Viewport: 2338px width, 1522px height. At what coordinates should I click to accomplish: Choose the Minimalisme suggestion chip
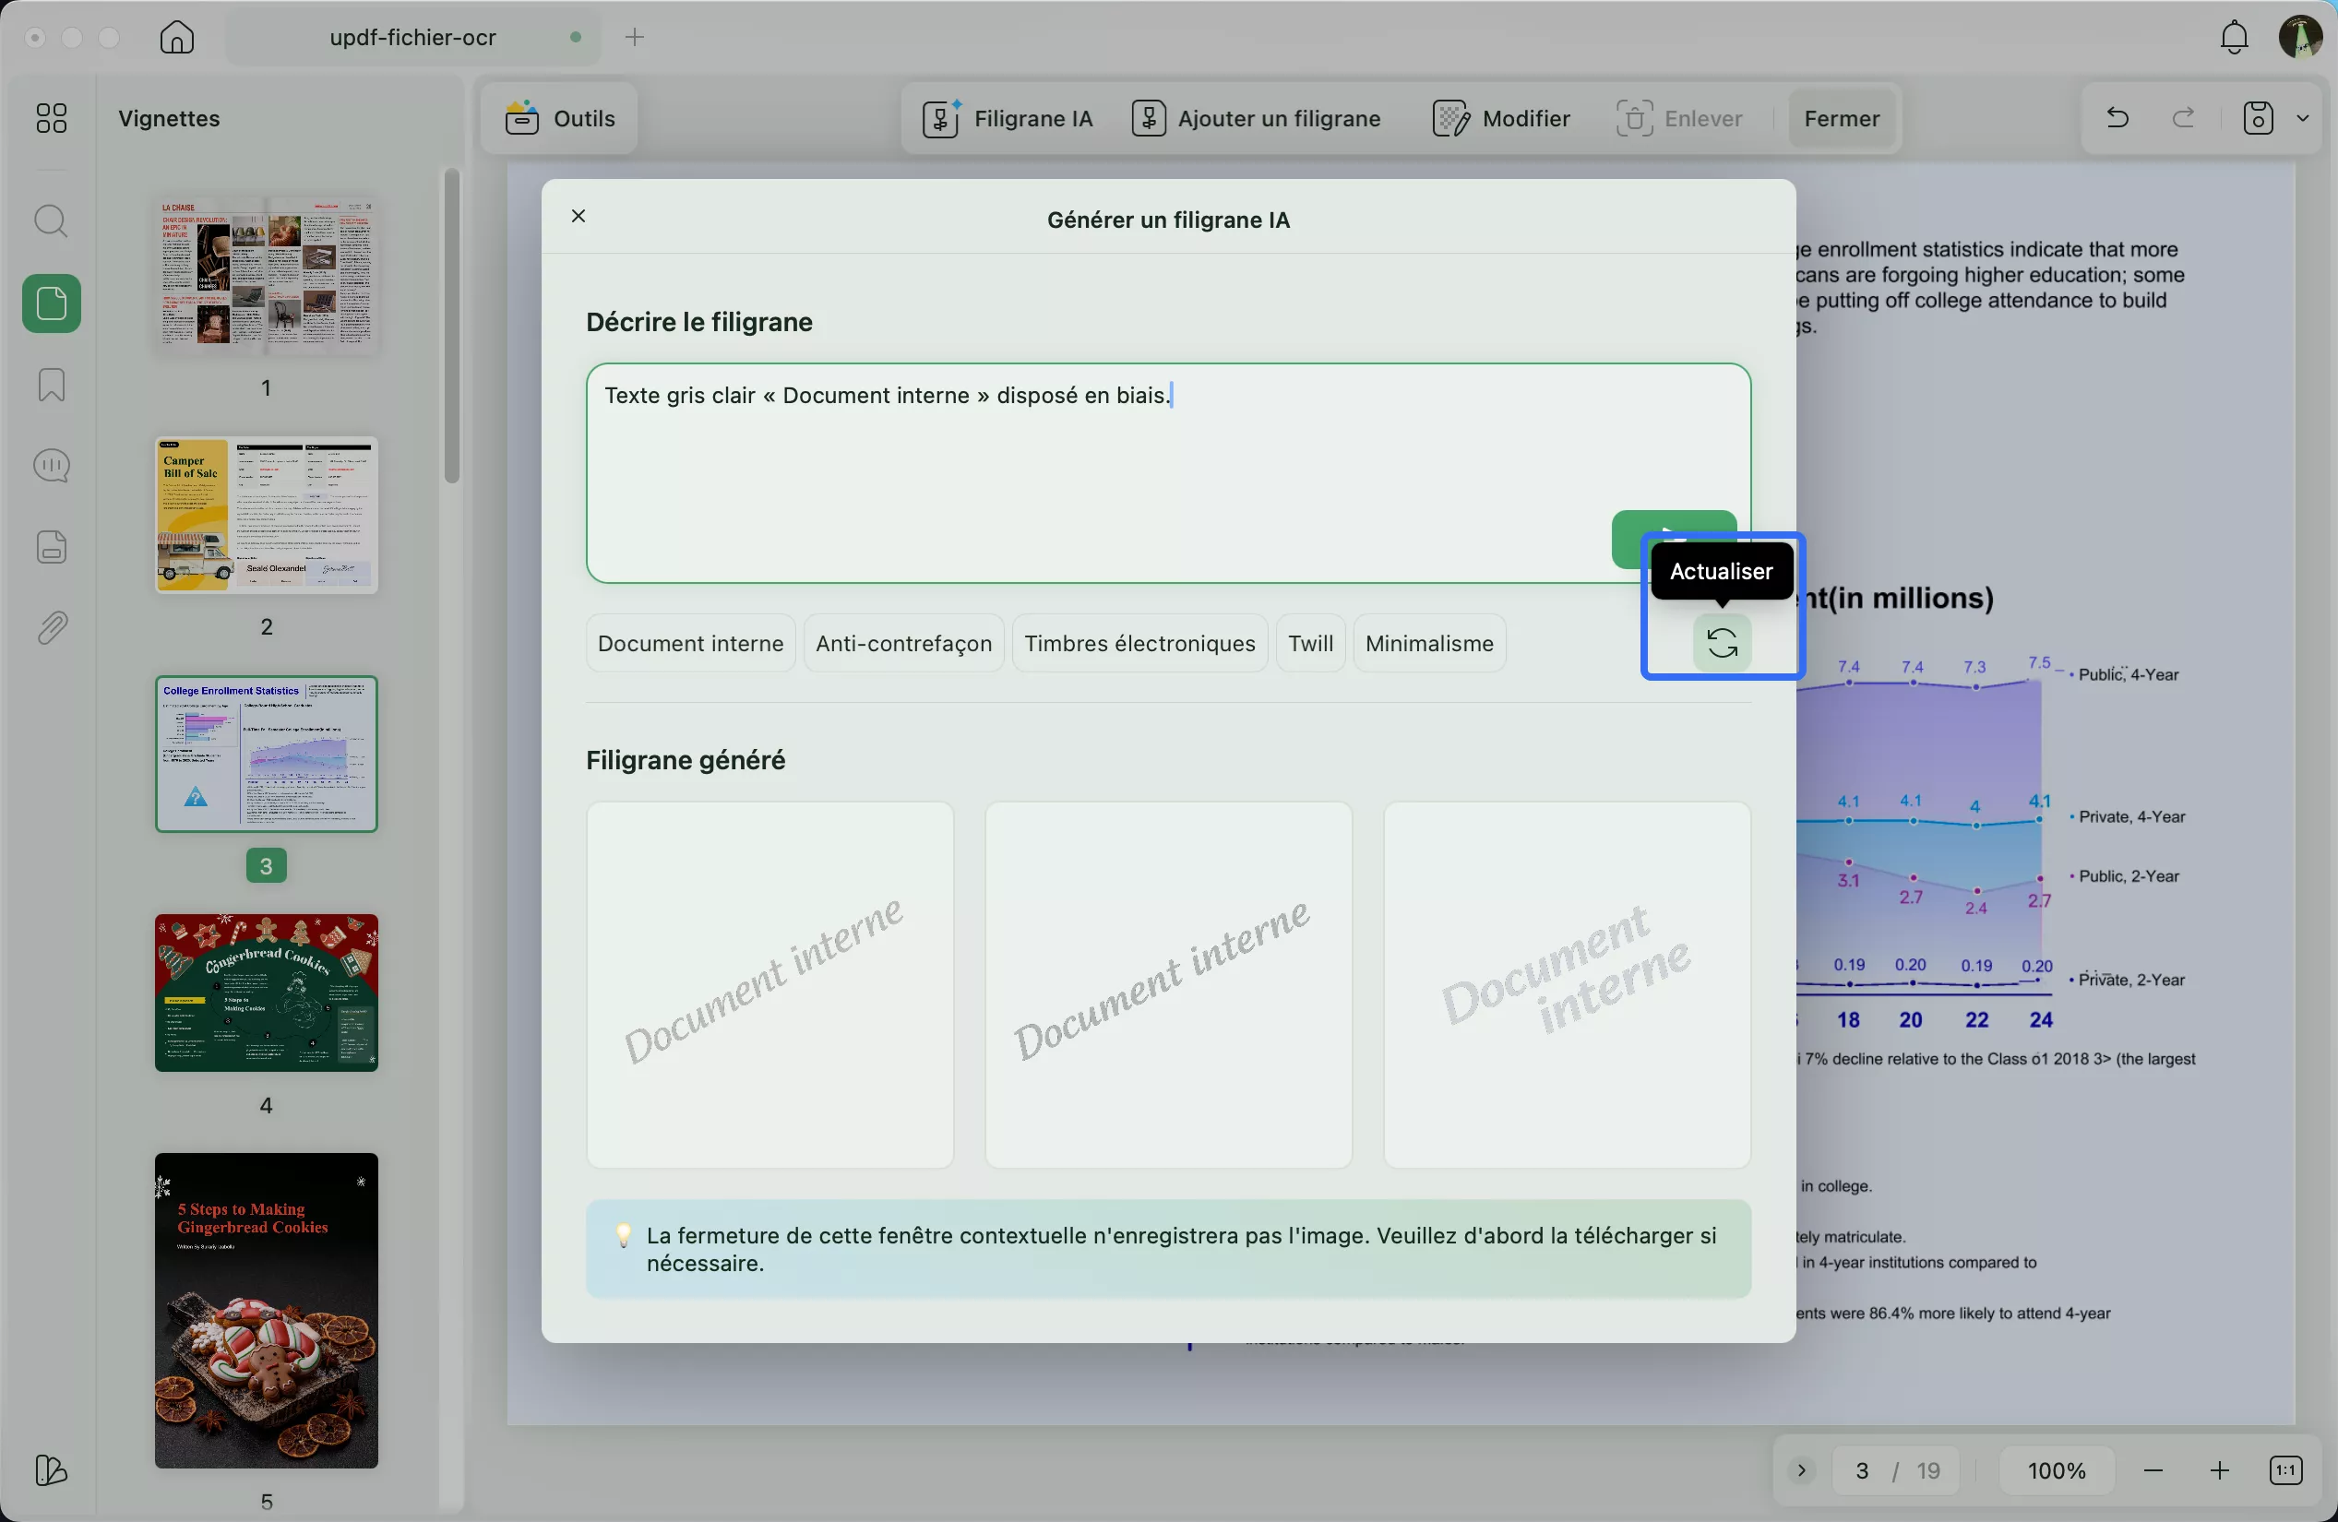(x=1428, y=643)
